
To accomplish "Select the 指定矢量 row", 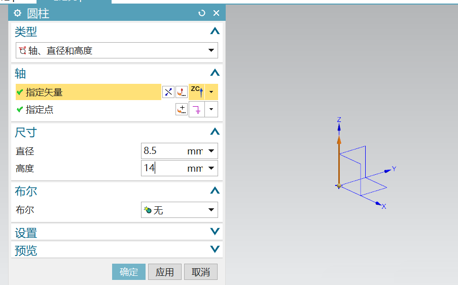I will coord(88,92).
